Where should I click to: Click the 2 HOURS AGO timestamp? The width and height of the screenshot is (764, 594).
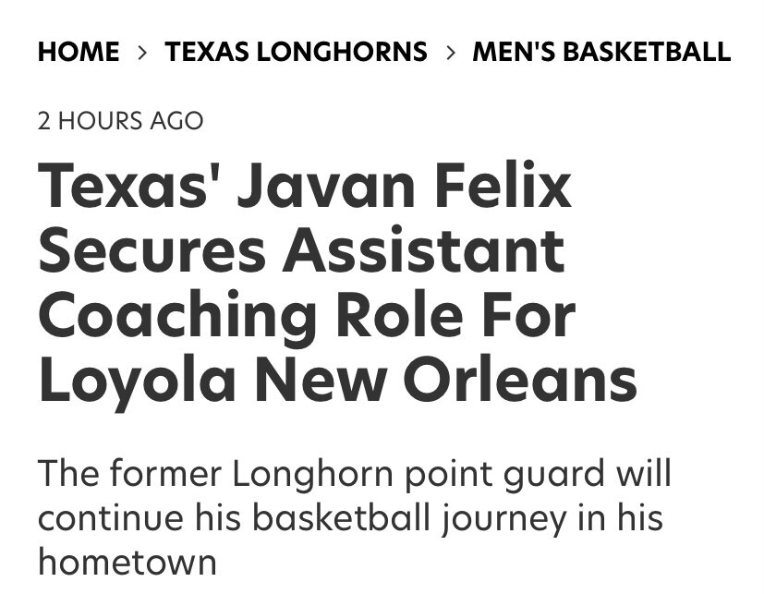120,120
